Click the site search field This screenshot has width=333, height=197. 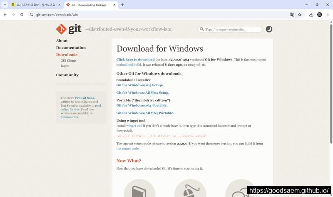(x=230, y=29)
